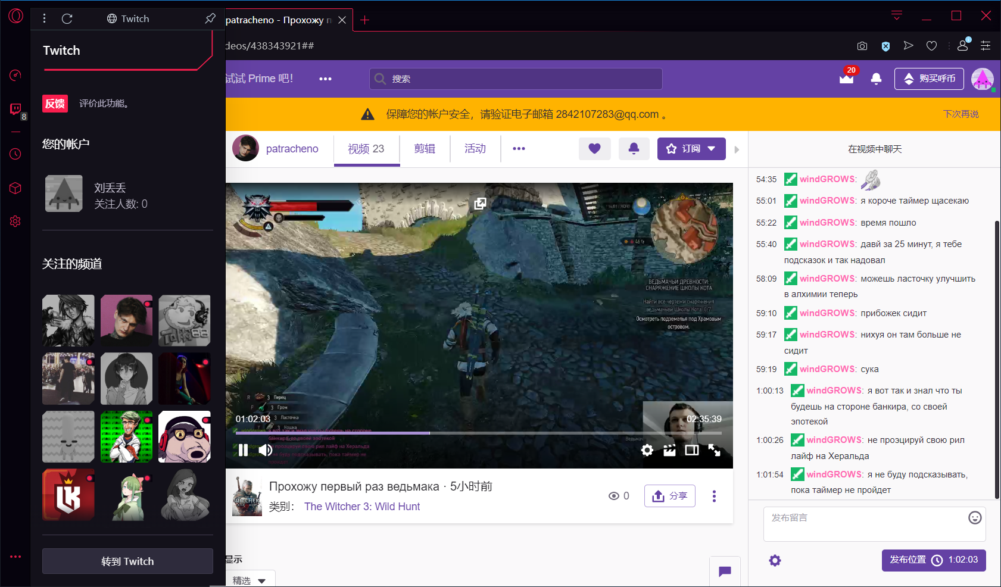The width and height of the screenshot is (1001, 587).
Task: Jump to chat timestamp 55:22
Action: (x=766, y=223)
